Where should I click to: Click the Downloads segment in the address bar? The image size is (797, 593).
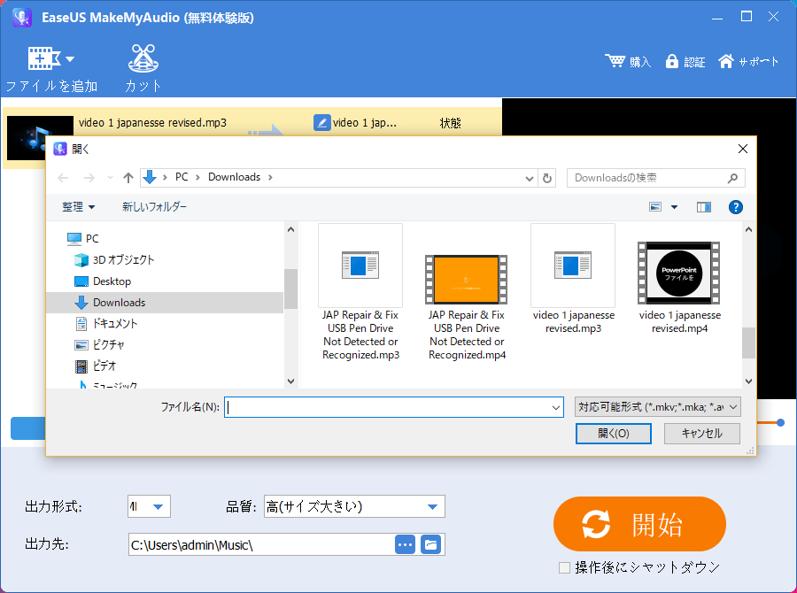[x=234, y=177]
